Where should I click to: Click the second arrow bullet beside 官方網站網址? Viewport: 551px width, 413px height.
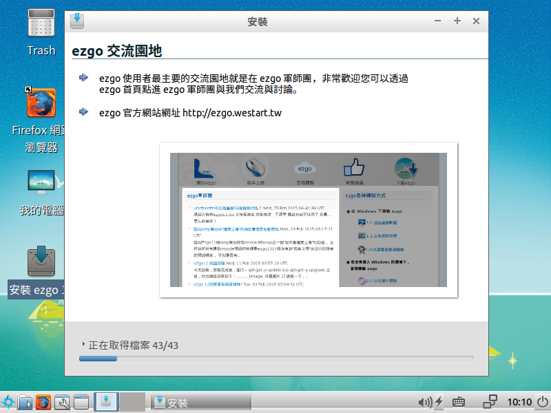[83, 112]
